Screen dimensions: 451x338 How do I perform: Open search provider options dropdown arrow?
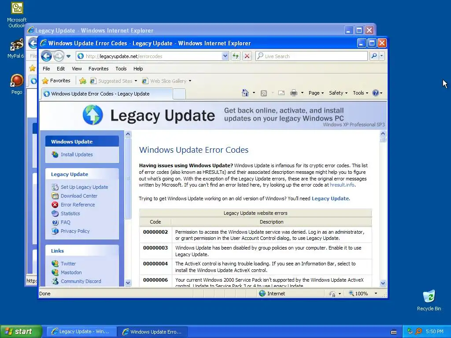[382, 56]
